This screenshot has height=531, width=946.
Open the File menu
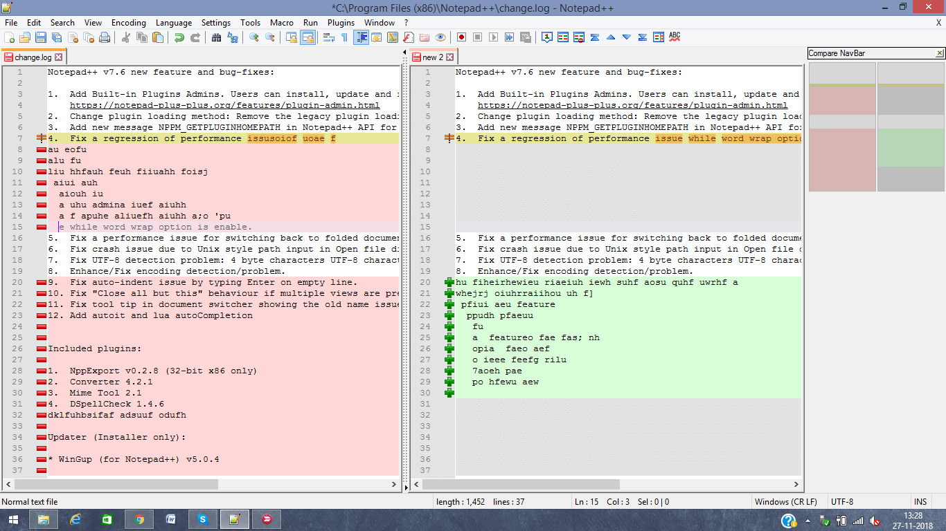click(x=11, y=23)
